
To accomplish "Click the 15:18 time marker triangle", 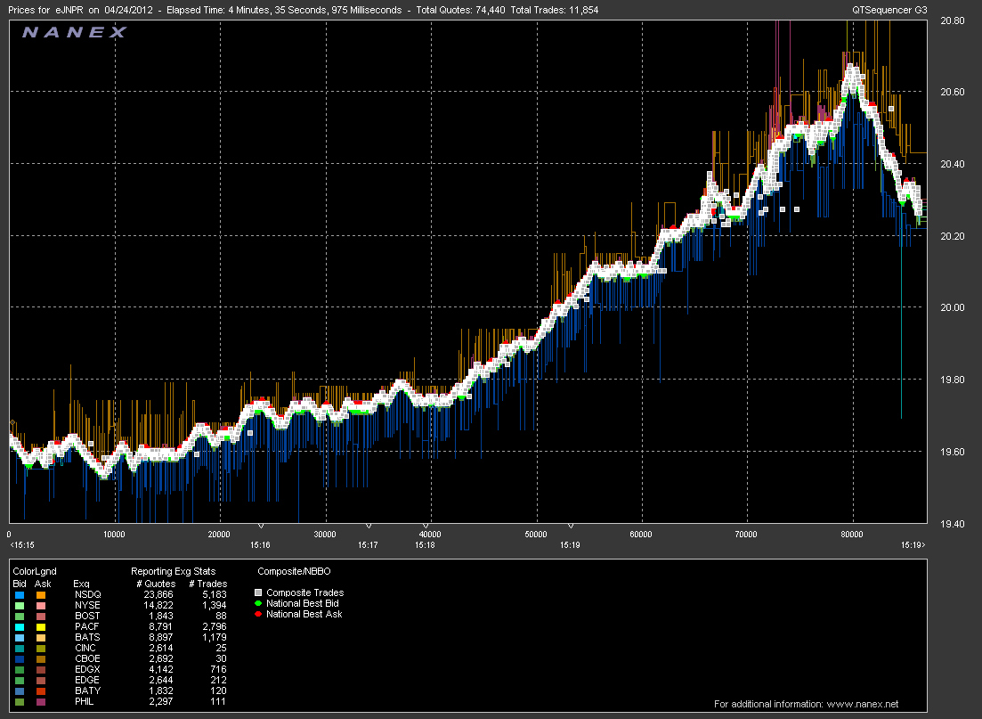I will tap(426, 527).
